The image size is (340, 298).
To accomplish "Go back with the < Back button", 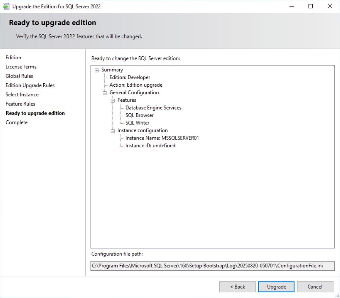I will coord(238,287).
